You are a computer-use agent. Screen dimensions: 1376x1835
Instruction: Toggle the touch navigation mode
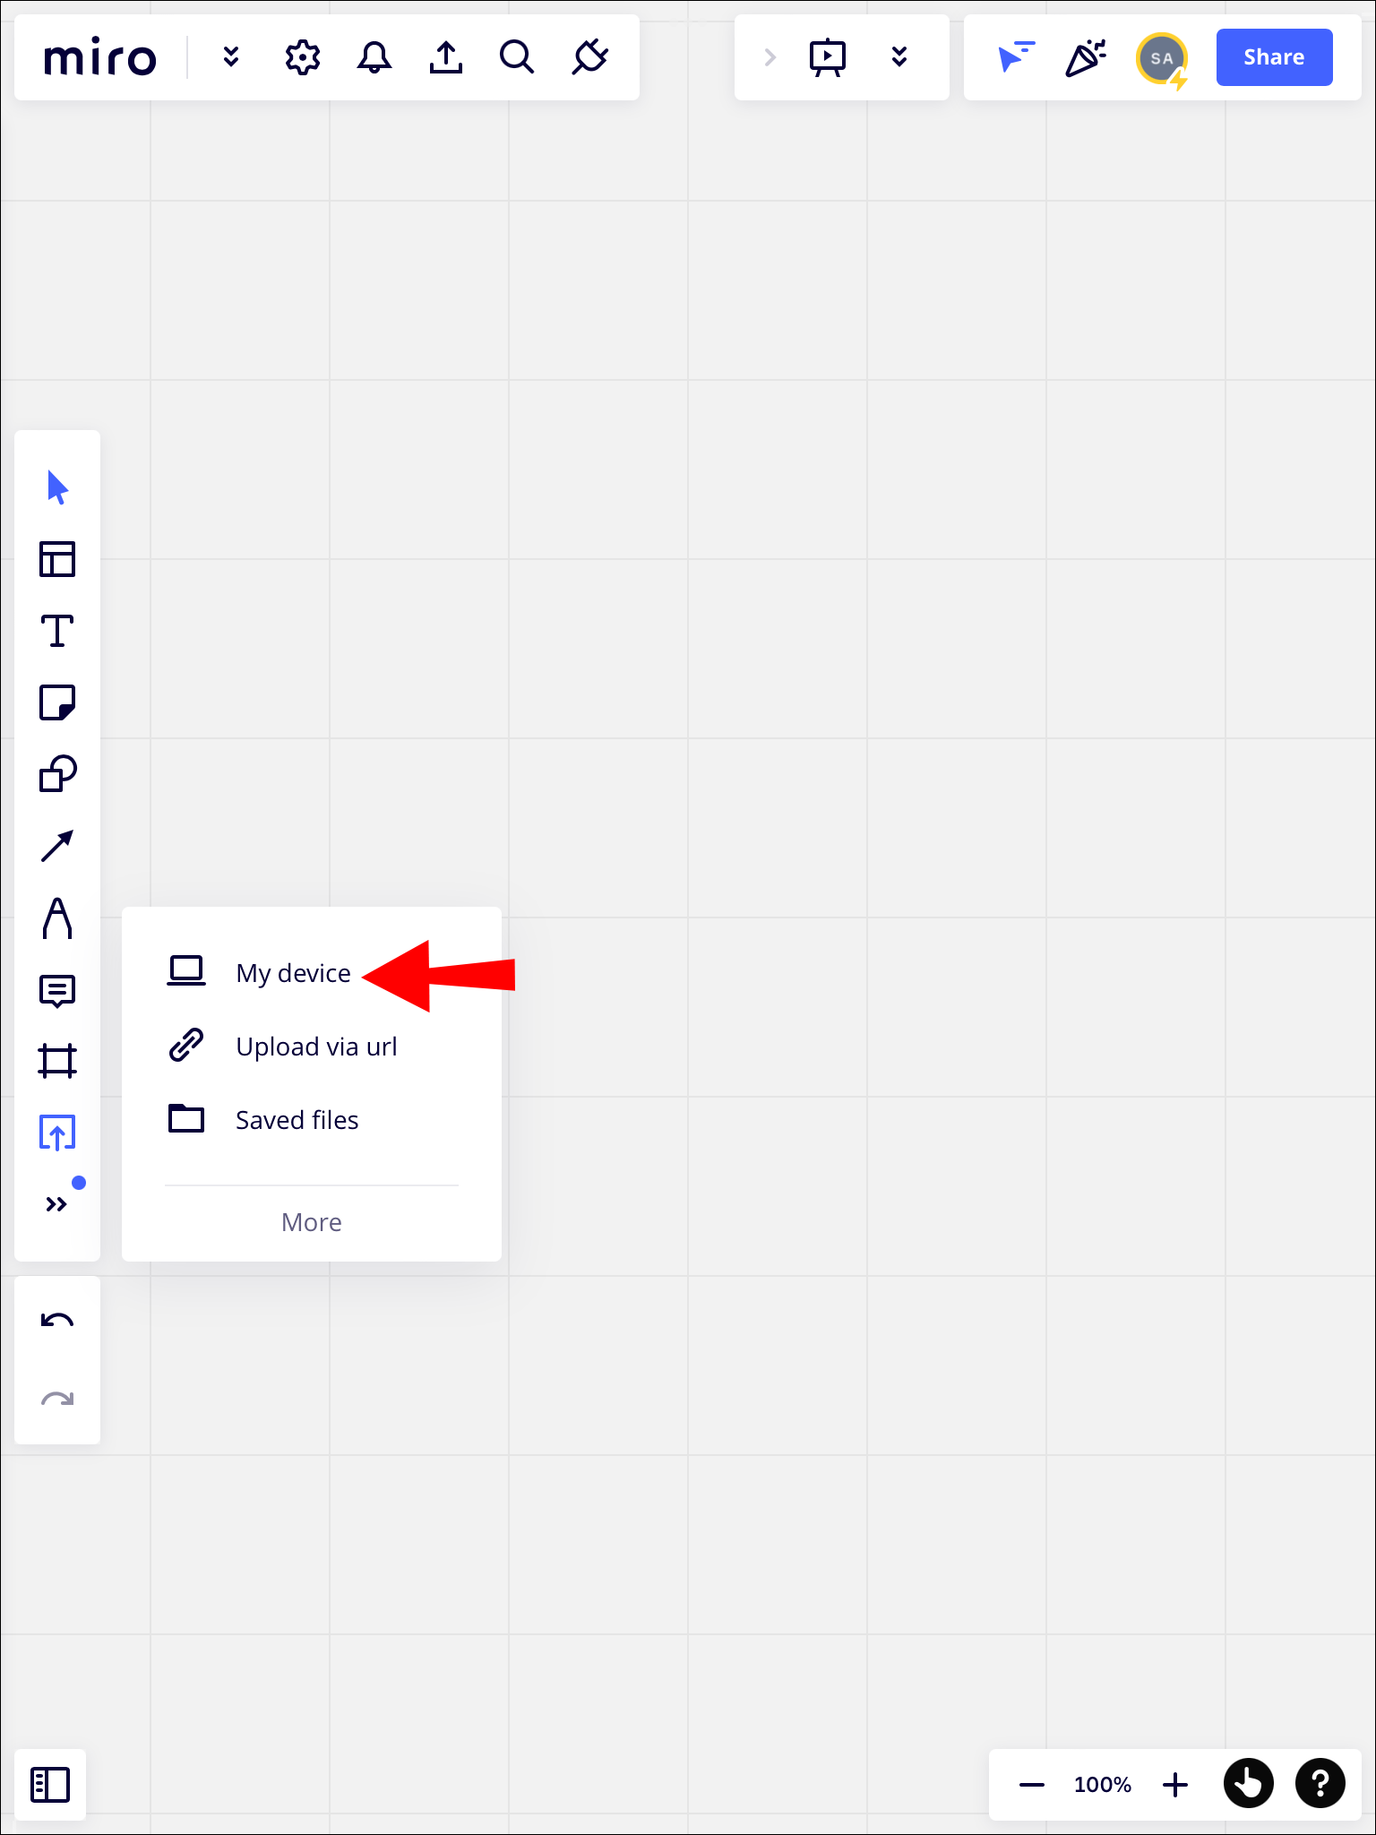[x=1249, y=1783]
